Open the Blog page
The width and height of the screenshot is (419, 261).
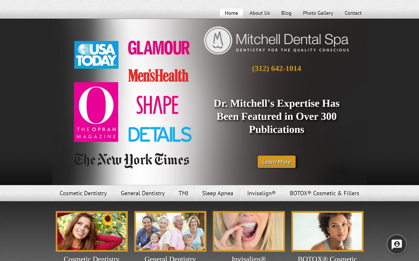(x=286, y=13)
